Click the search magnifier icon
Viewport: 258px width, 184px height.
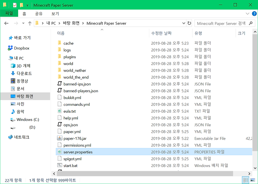tap(251, 23)
